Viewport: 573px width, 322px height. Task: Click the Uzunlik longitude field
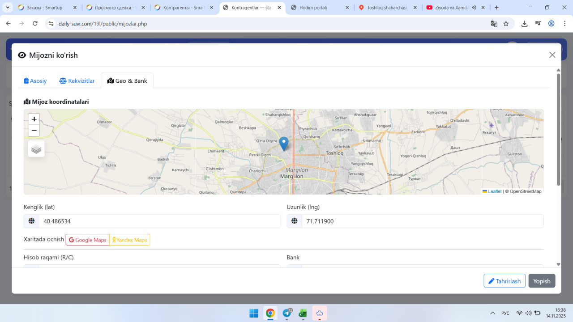coord(422,221)
